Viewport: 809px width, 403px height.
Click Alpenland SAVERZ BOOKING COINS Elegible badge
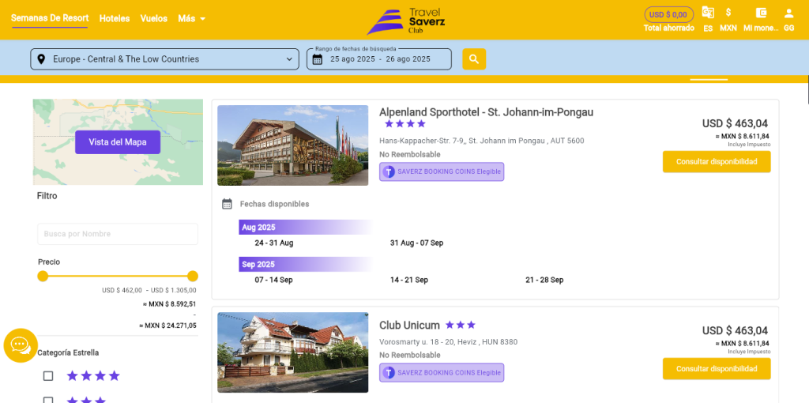[x=442, y=171]
